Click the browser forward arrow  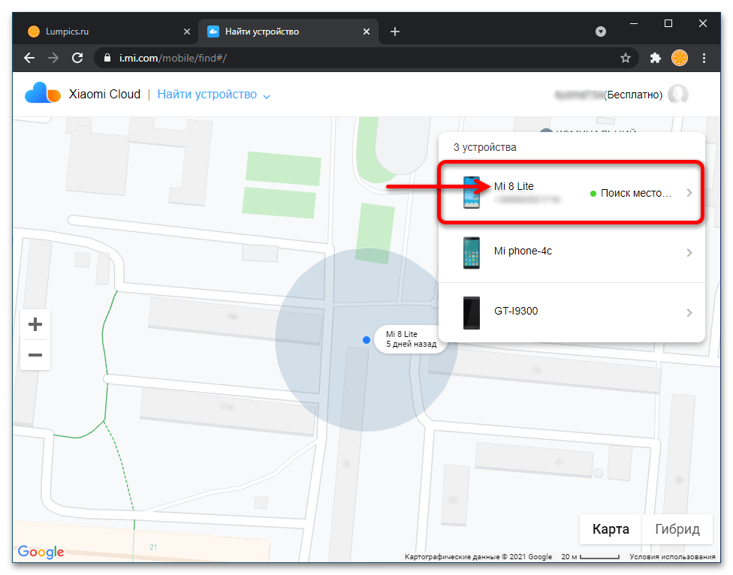(x=53, y=58)
